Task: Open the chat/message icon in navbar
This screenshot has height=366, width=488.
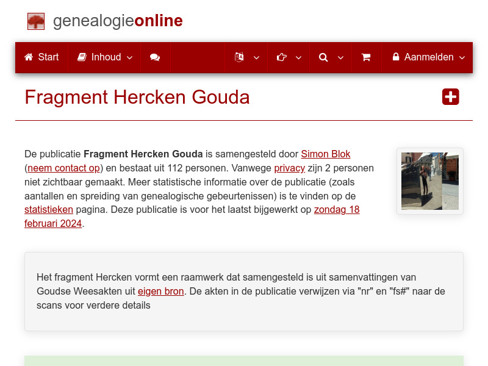Action: pyautogui.click(x=155, y=57)
